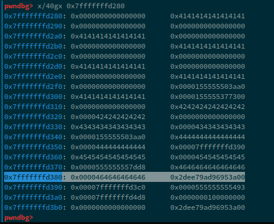
Task: Select address label 0x7fffffffd370:
Action: [x=35, y=167]
